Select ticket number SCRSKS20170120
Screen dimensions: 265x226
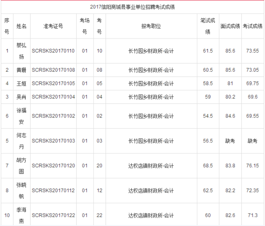[53, 166]
